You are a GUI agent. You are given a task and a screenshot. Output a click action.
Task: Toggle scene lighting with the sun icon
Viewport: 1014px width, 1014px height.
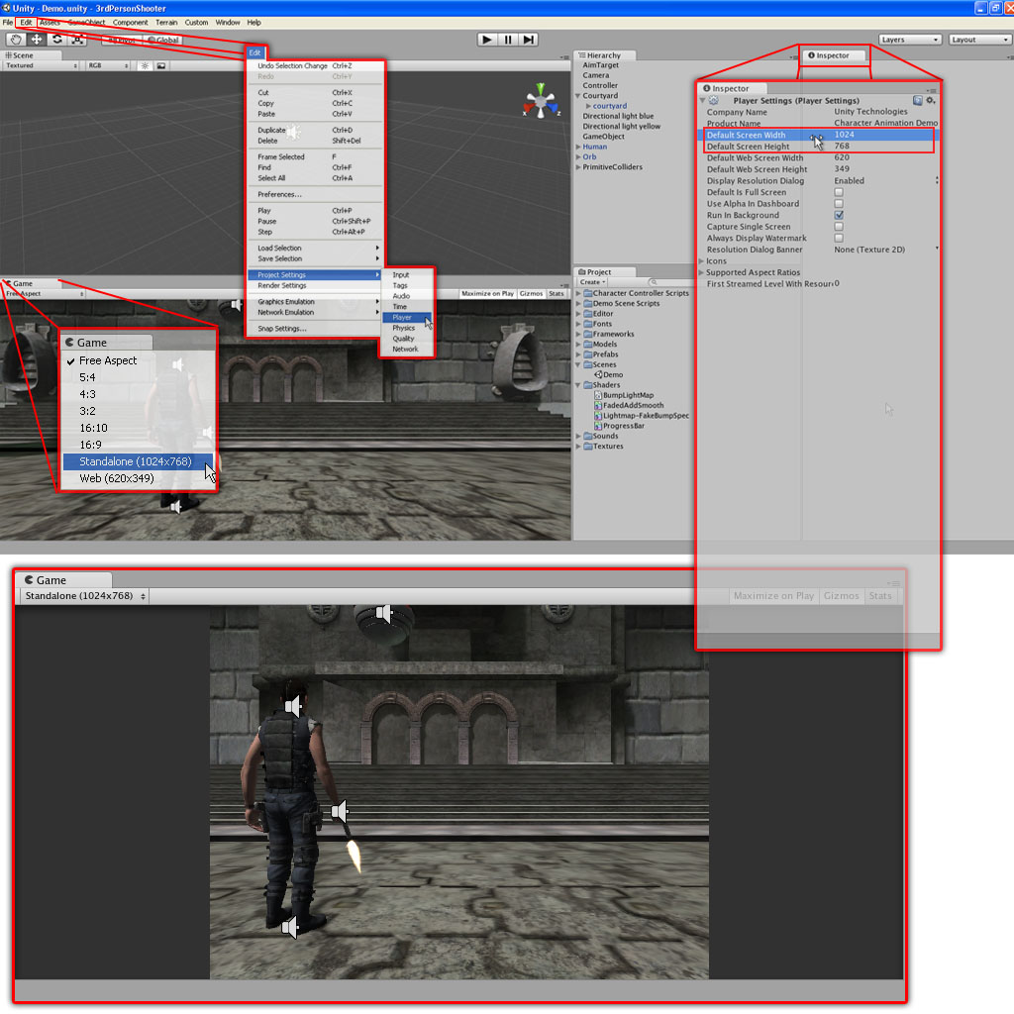tap(145, 65)
